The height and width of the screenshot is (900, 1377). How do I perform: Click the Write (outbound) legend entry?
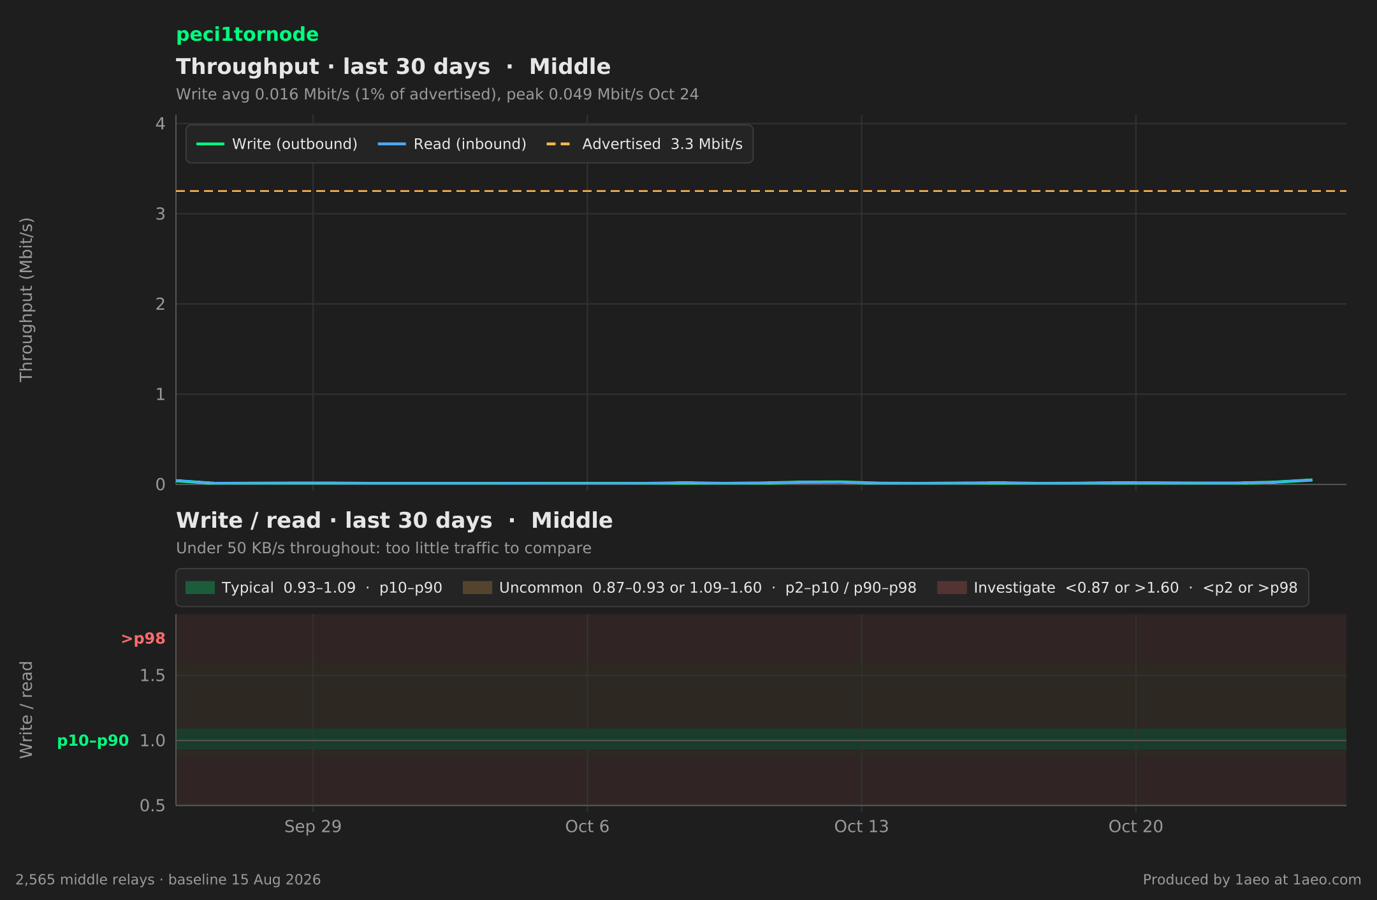[277, 144]
